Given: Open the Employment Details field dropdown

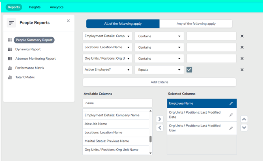Looking at the screenshot, I should click(107, 36).
